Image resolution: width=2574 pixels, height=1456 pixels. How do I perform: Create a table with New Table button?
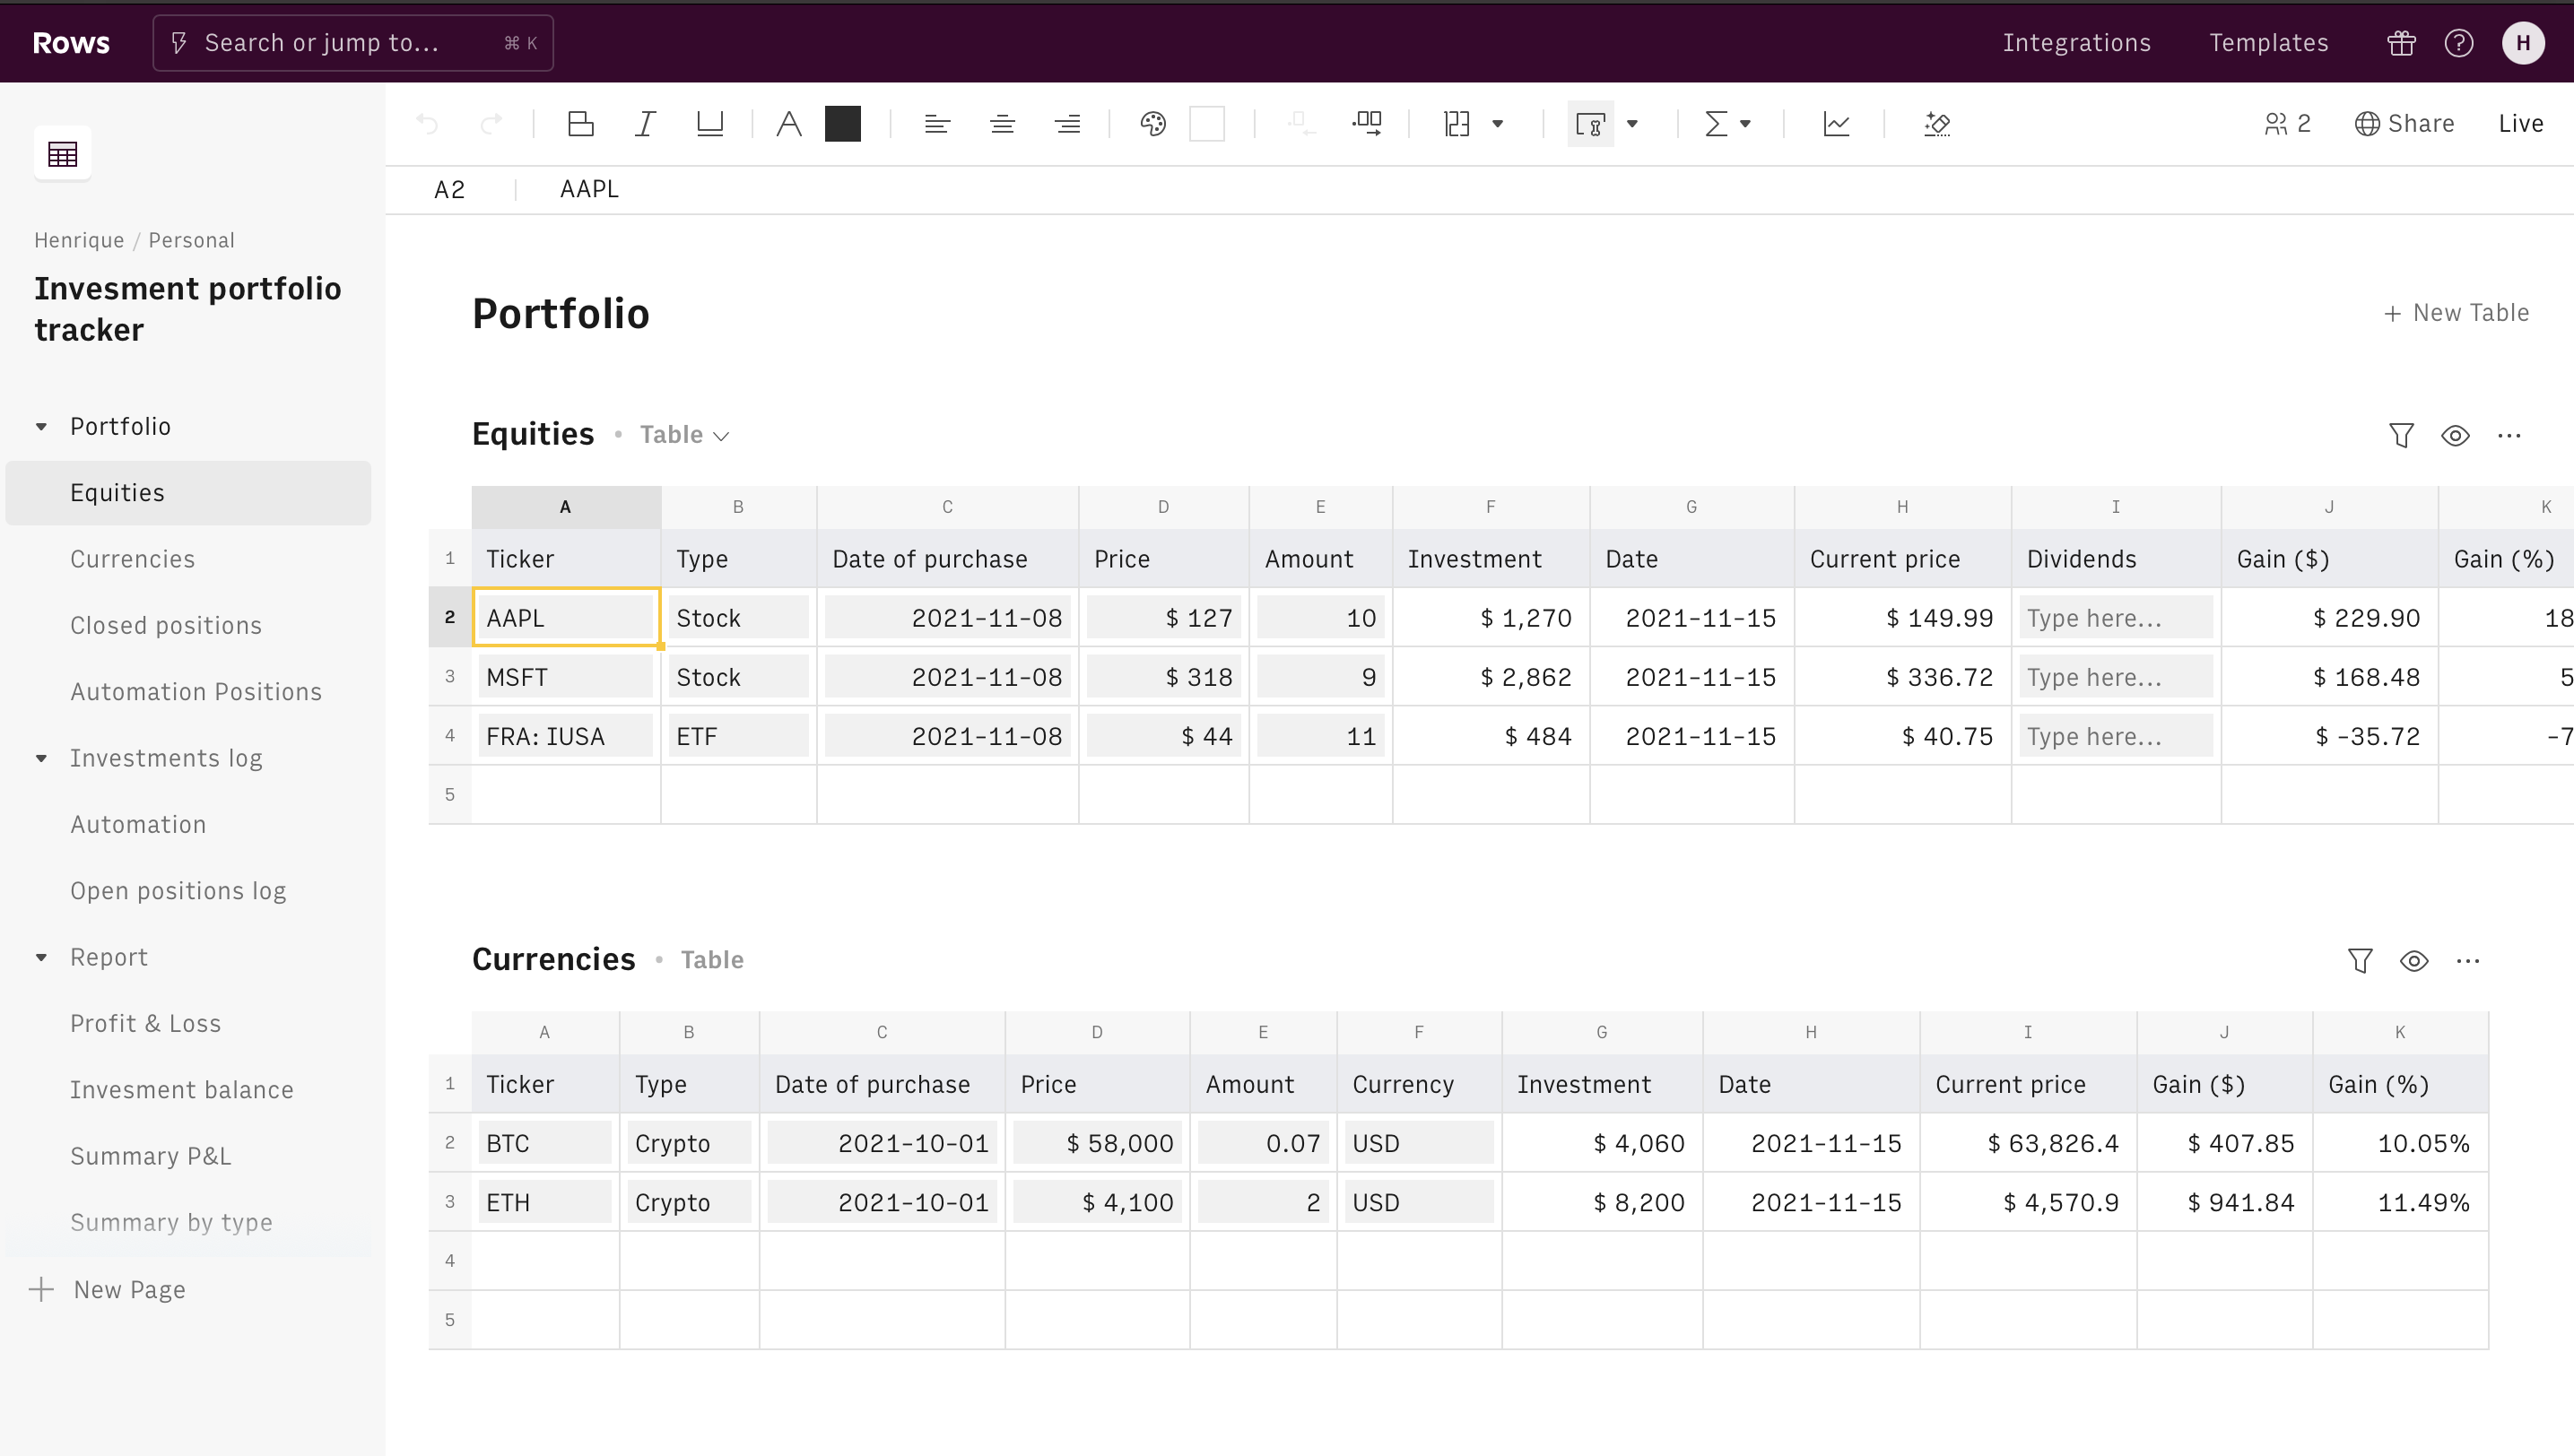[x=2457, y=312]
